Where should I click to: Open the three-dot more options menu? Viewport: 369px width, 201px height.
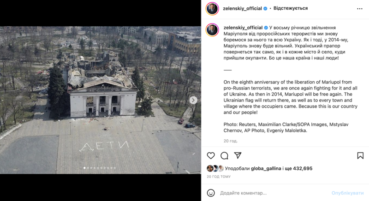coord(360,9)
